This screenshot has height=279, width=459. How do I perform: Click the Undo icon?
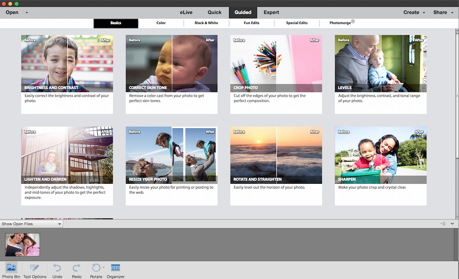tap(57, 268)
